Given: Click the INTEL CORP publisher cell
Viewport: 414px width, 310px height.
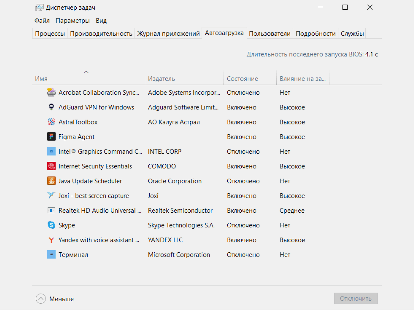Looking at the screenshot, I should [x=165, y=152].
